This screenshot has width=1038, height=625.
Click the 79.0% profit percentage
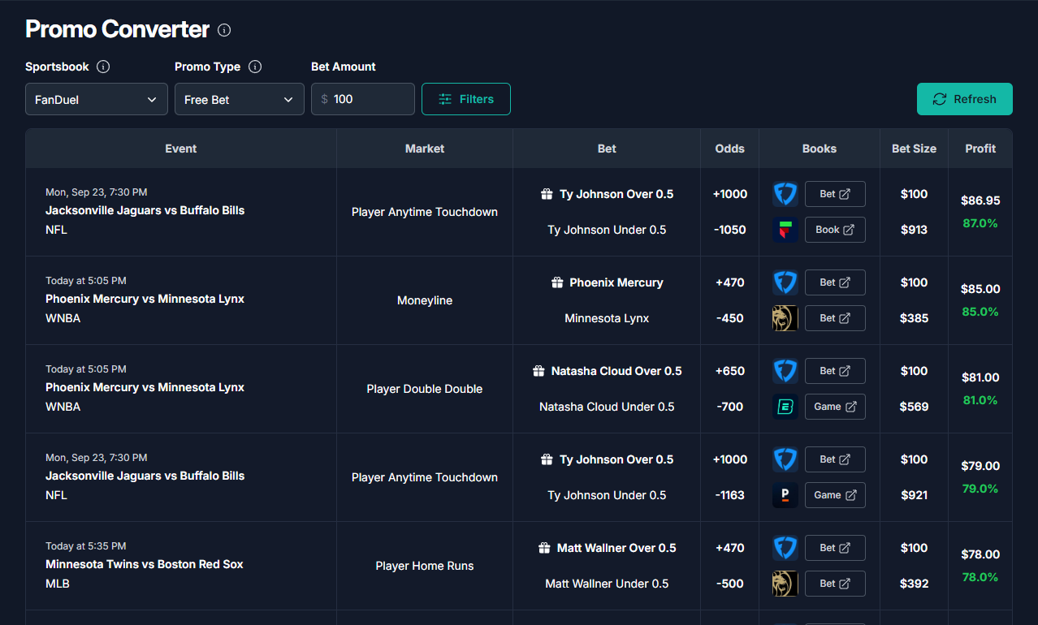click(980, 489)
